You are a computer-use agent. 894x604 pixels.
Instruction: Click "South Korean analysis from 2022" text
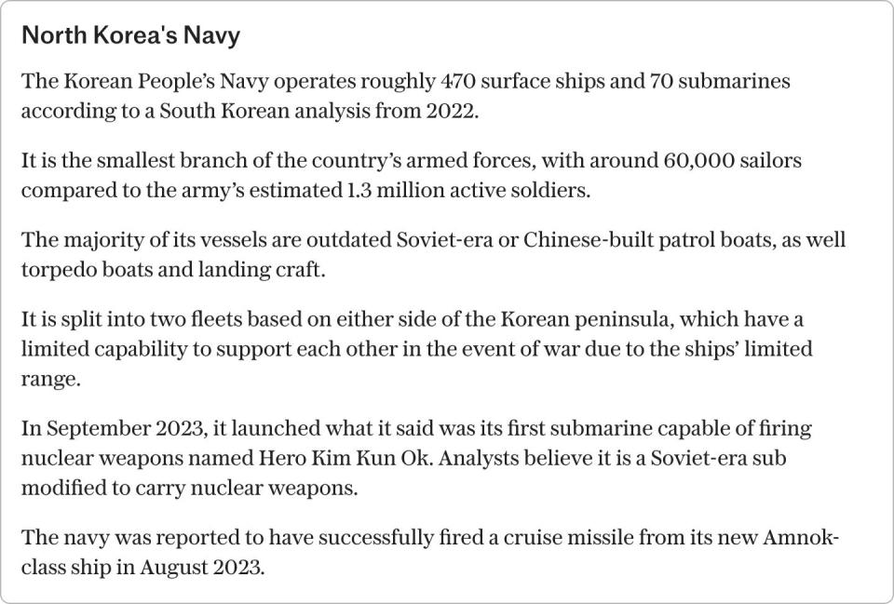(317, 111)
